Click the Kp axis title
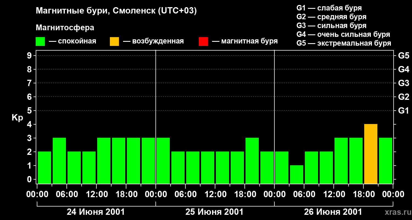The width and height of the screenshot is (412, 220). [17, 118]
